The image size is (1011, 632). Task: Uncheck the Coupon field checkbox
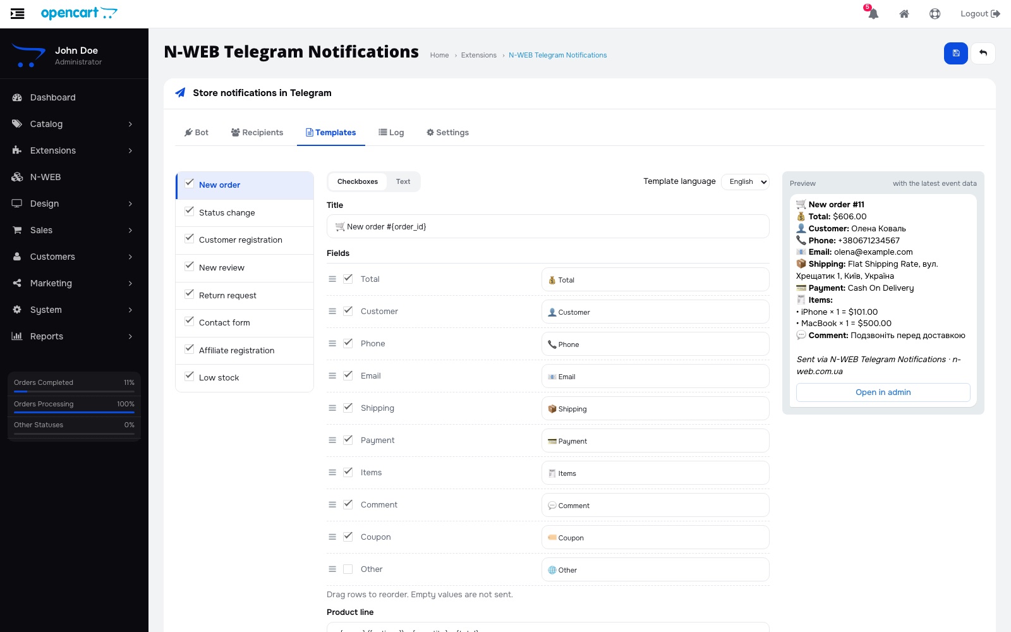tap(348, 537)
